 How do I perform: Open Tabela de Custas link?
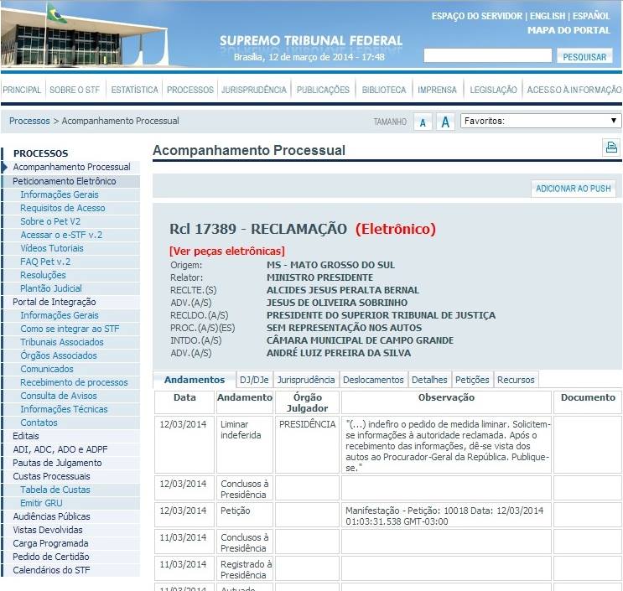click(55, 490)
